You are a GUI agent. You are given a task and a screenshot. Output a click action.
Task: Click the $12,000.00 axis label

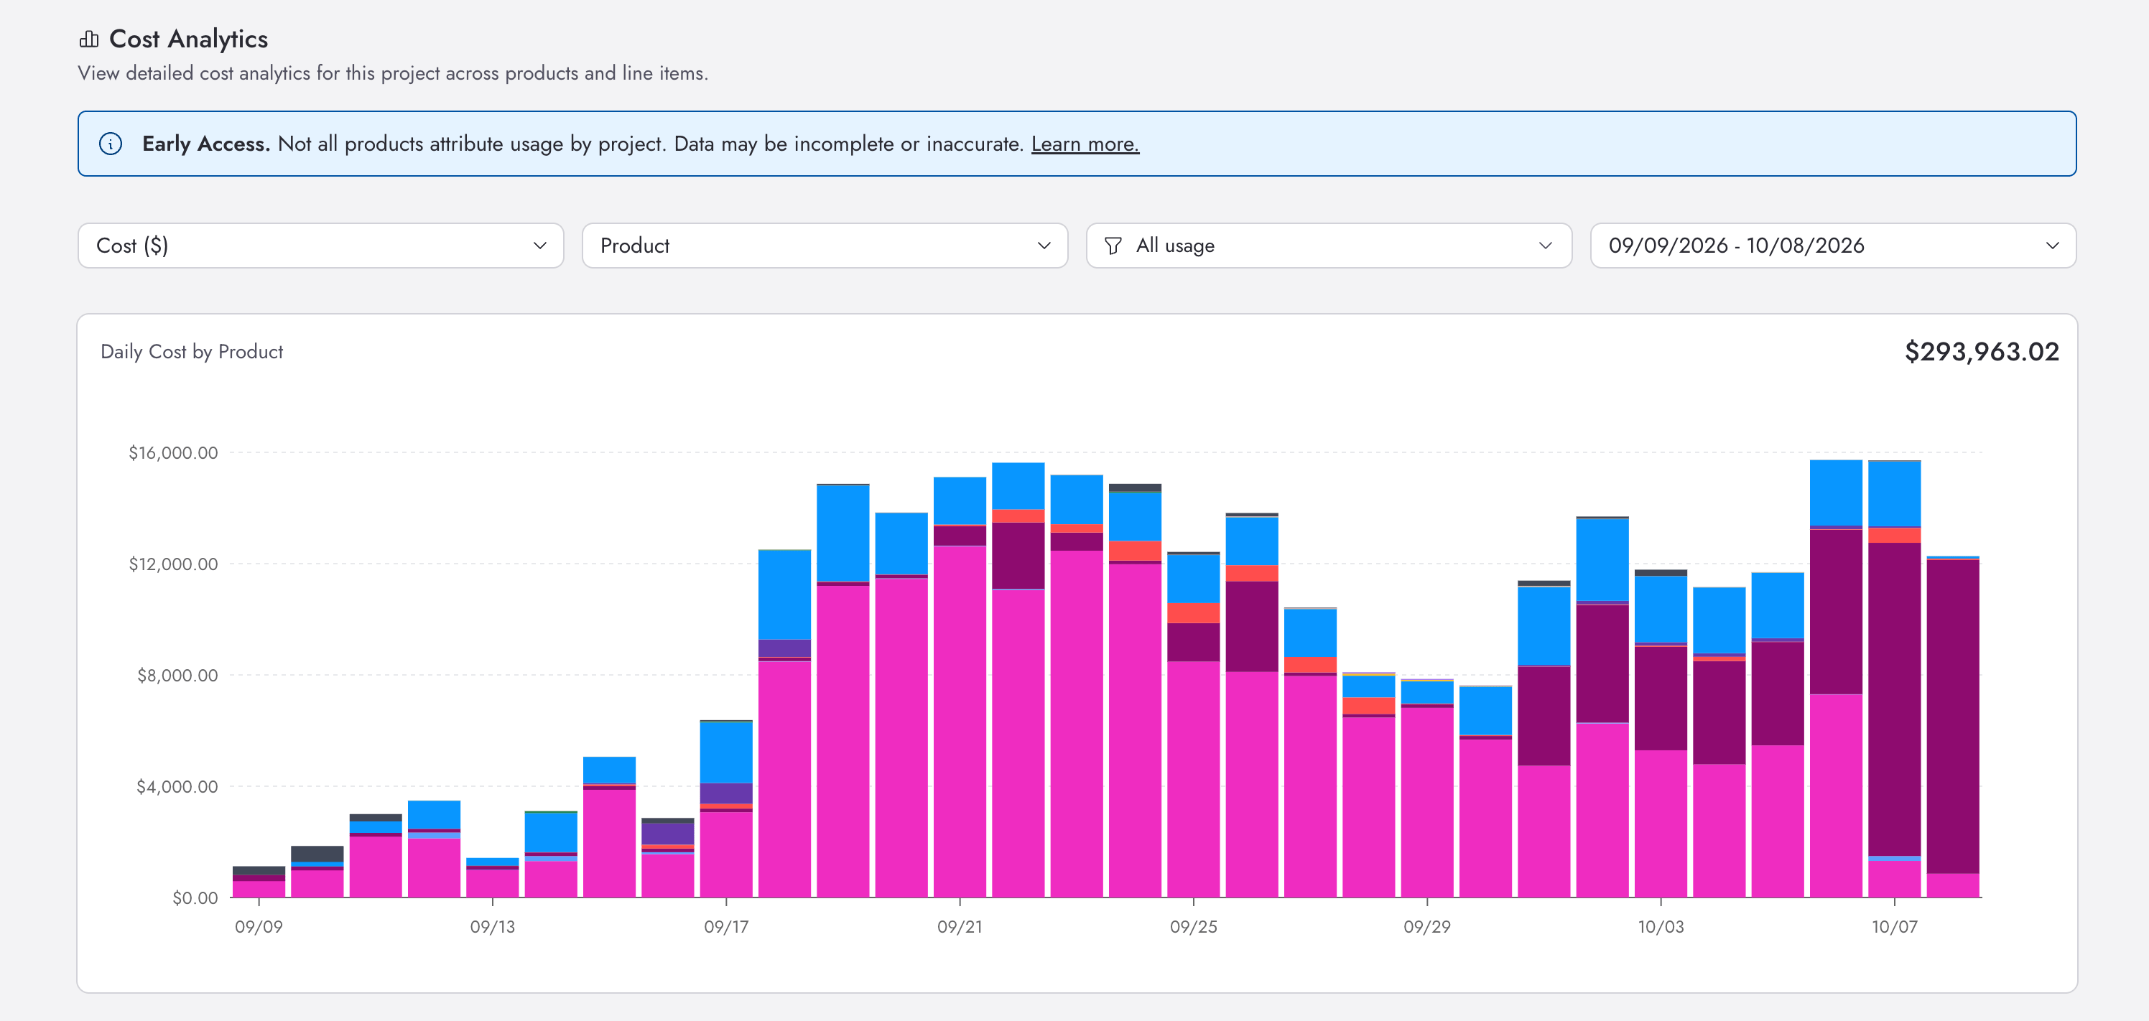[x=172, y=564]
